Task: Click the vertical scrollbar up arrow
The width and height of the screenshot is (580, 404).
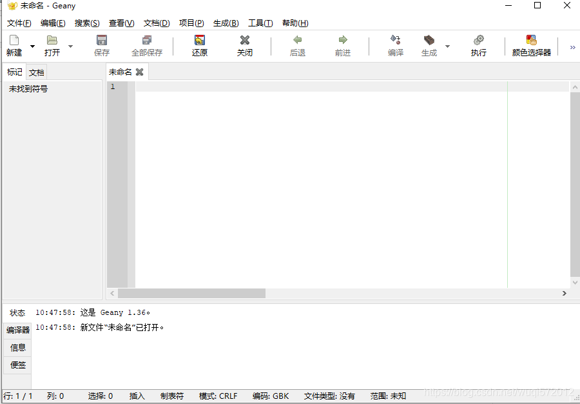Action: click(575, 87)
